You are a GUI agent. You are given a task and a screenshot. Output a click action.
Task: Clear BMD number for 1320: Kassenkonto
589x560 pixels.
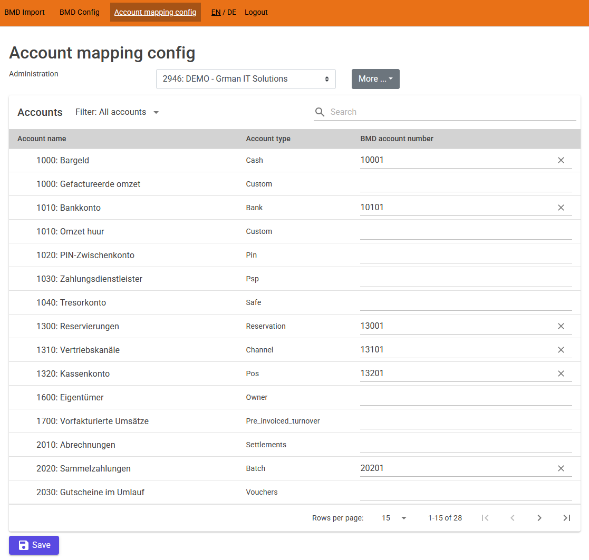pos(561,374)
